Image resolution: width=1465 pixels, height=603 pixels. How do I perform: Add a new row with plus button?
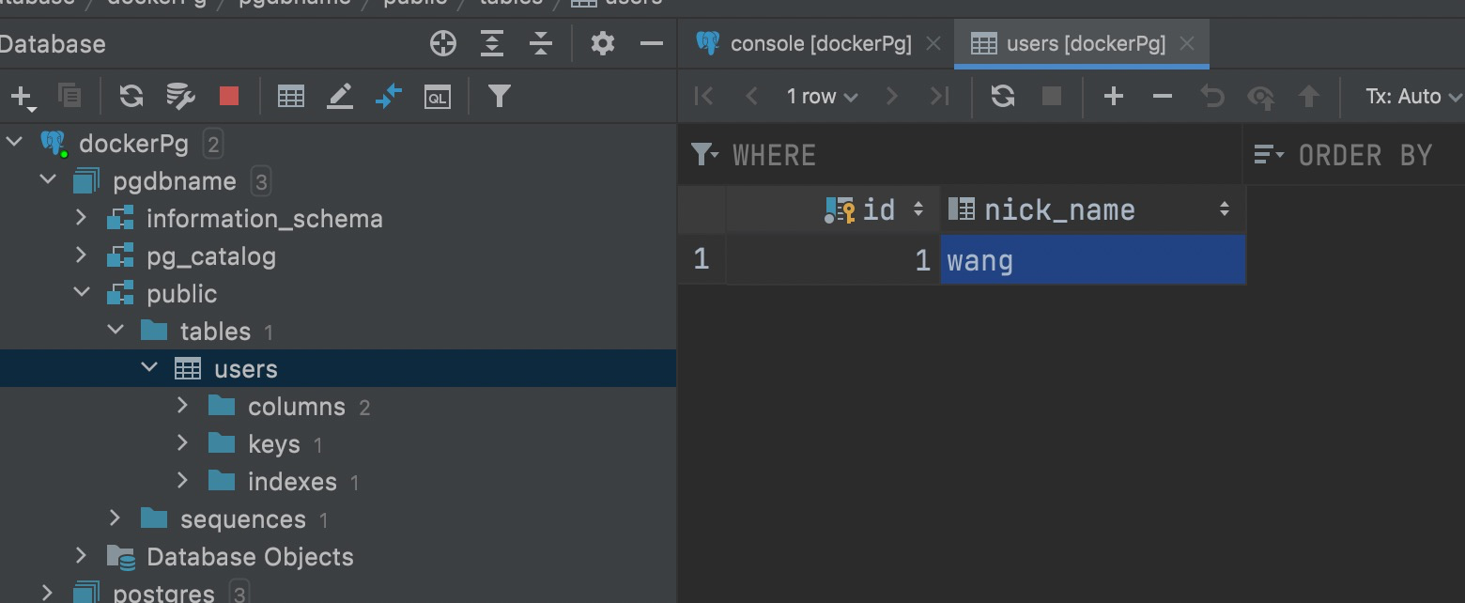coord(1113,95)
